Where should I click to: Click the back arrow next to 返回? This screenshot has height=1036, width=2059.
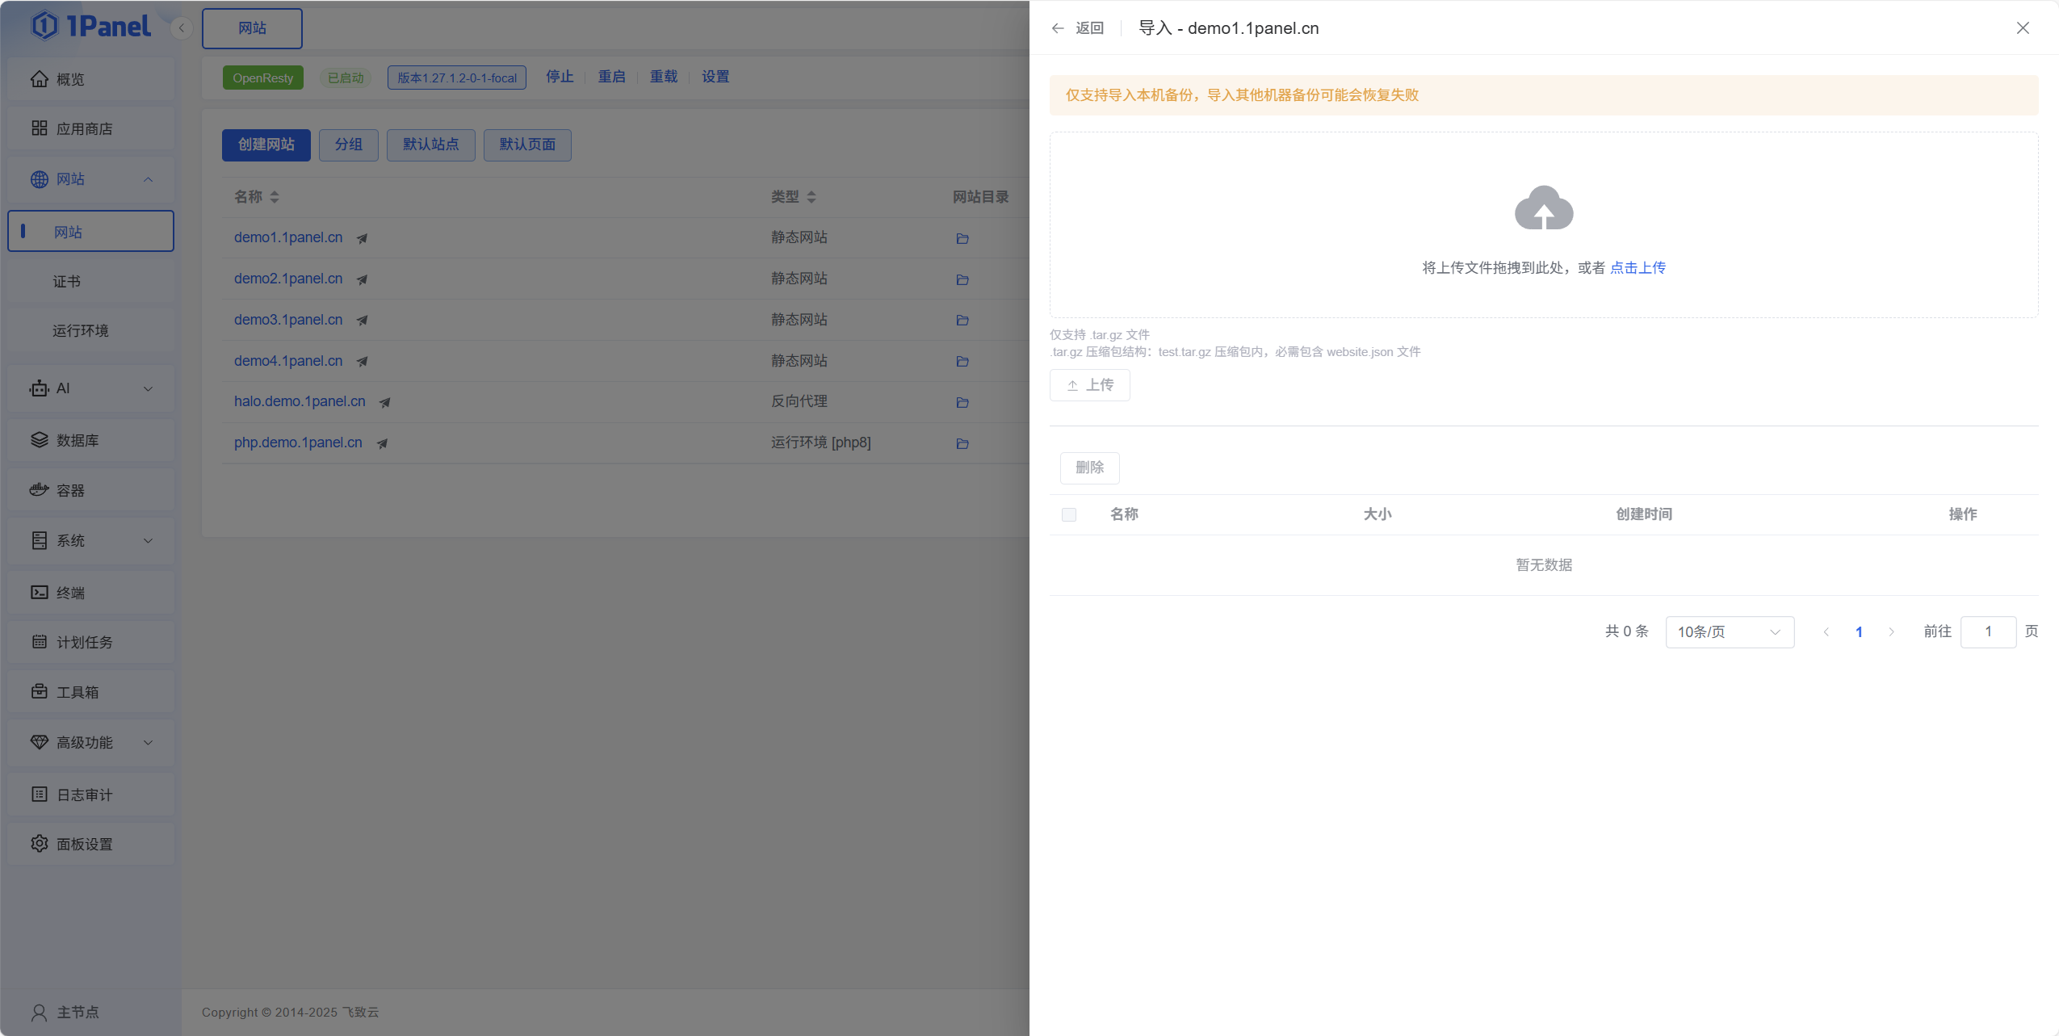[x=1058, y=28]
